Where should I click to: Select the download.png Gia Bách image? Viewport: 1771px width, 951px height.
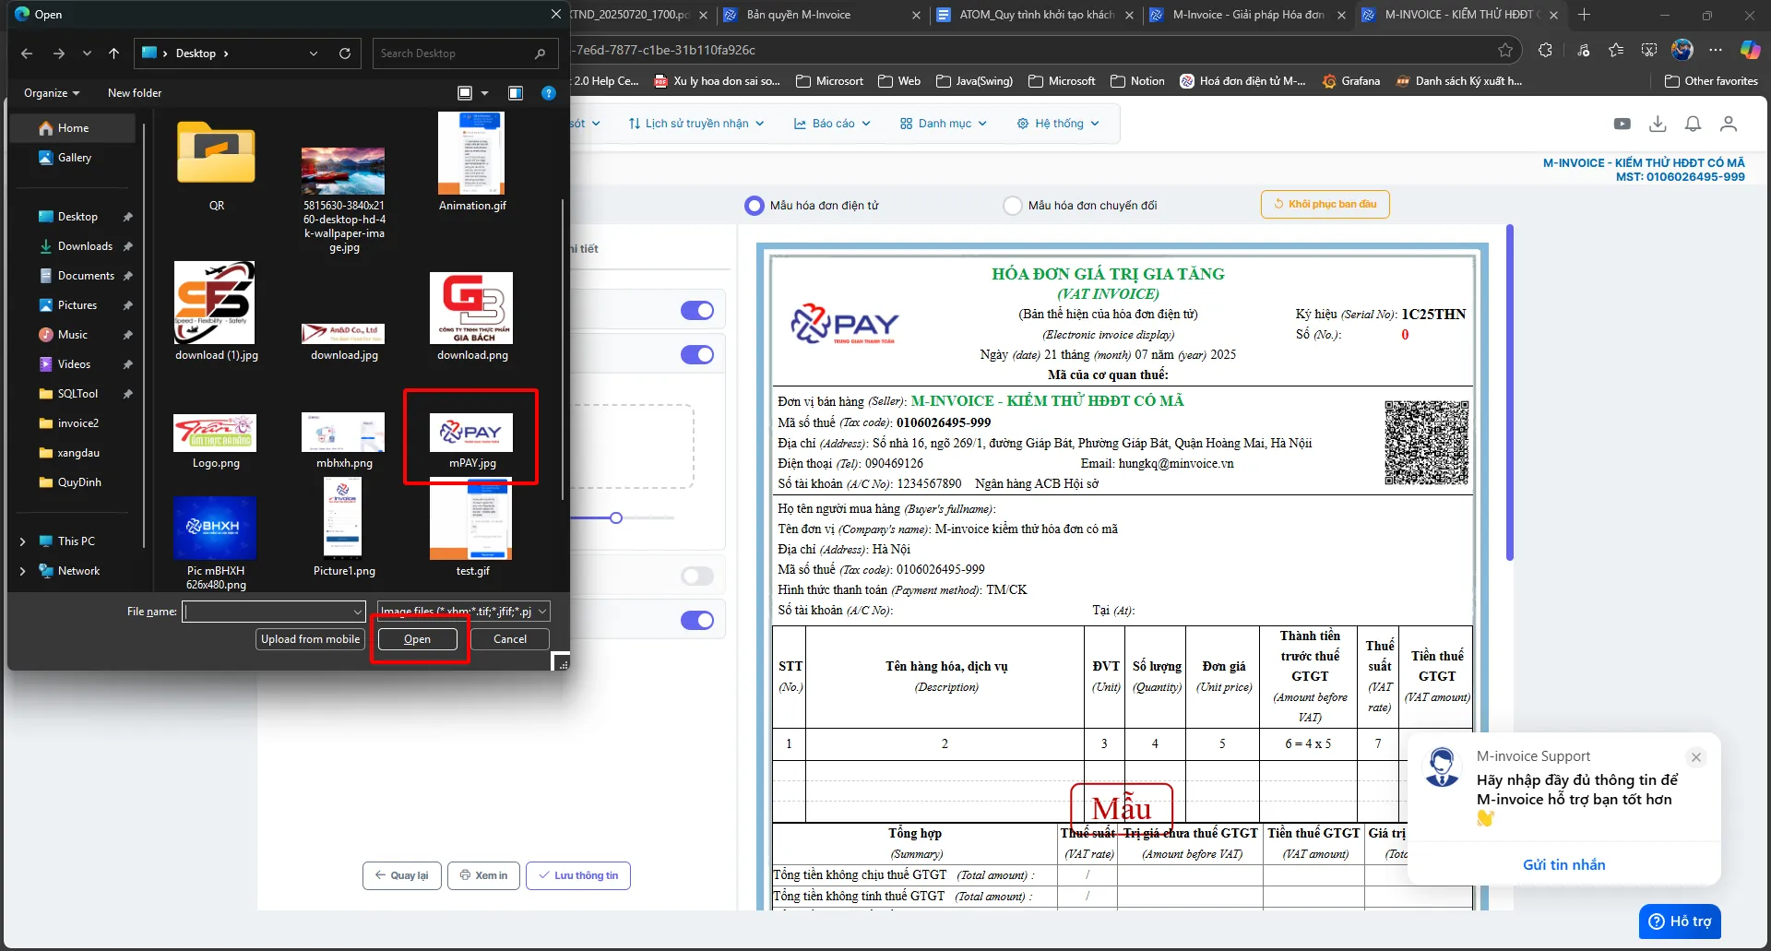[472, 316]
